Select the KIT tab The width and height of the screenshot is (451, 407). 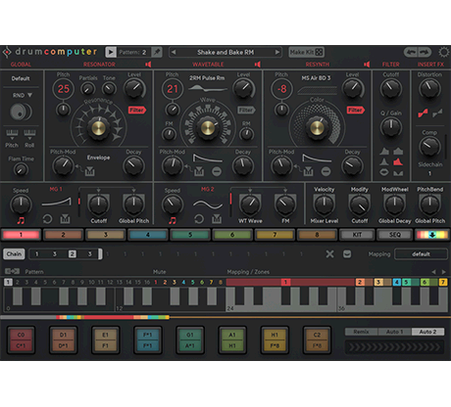pos(357,235)
